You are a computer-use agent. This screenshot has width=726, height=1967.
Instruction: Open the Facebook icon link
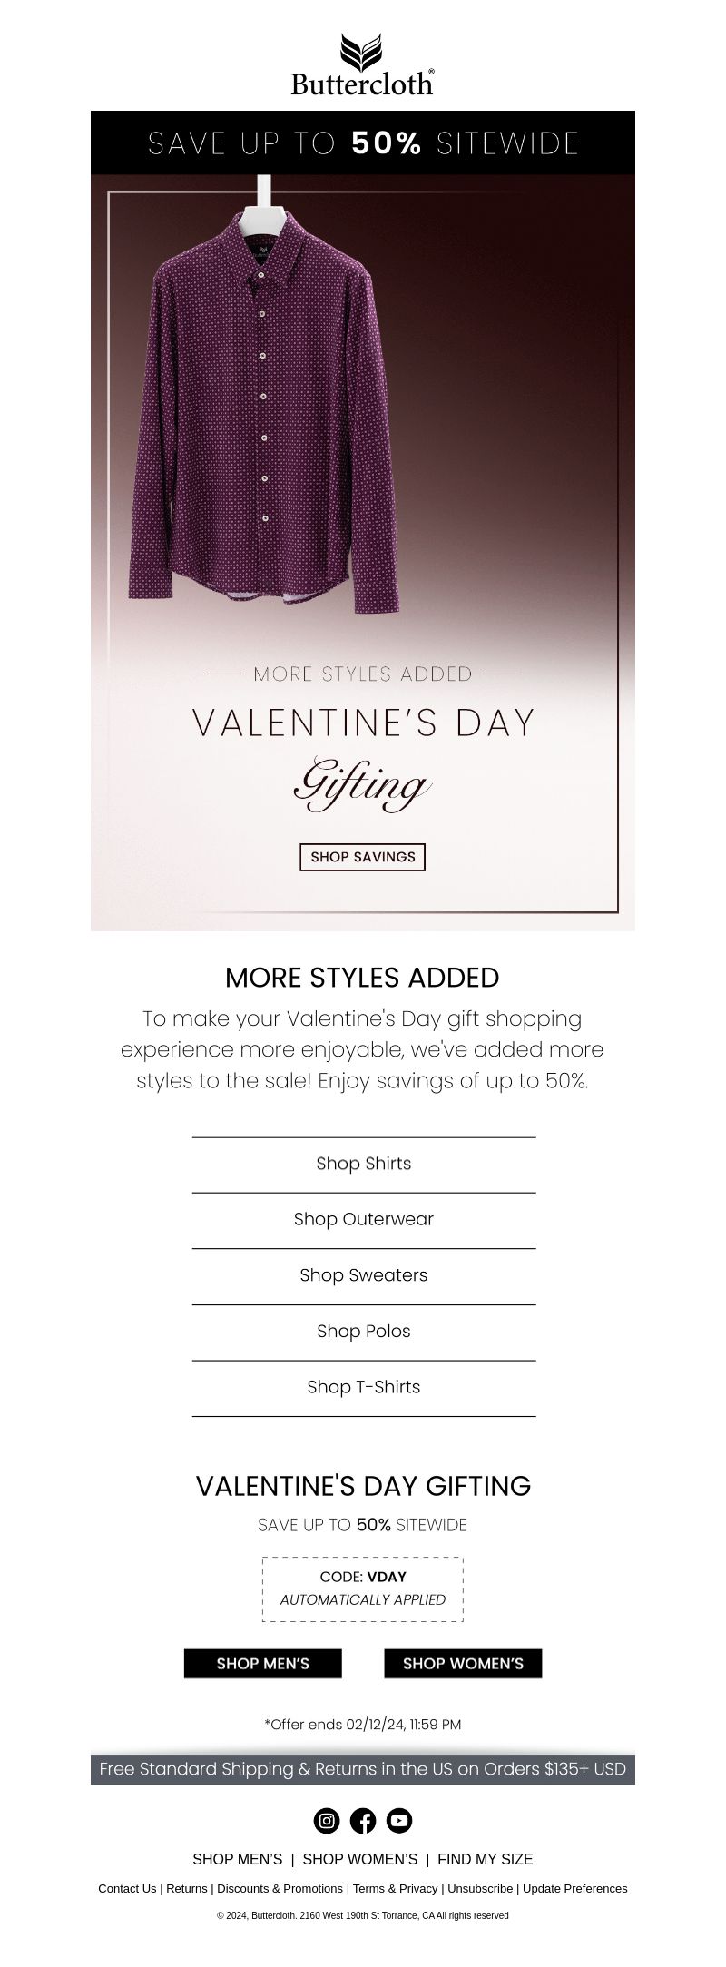[363, 1820]
